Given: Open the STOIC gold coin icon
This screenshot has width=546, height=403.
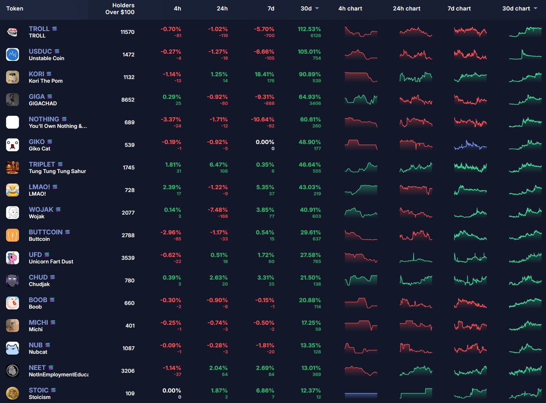Looking at the screenshot, I should pyautogui.click(x=12, y=393).
